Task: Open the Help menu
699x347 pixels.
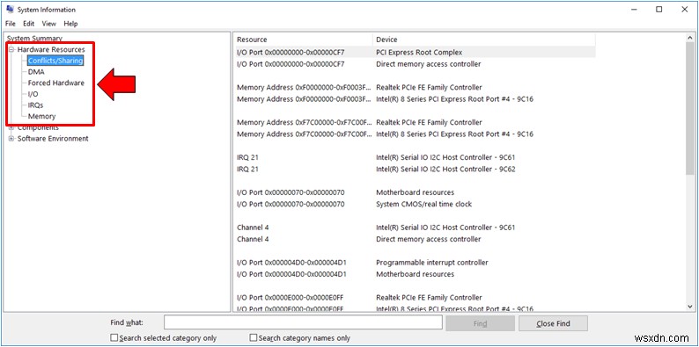Action: coord(70,24)
